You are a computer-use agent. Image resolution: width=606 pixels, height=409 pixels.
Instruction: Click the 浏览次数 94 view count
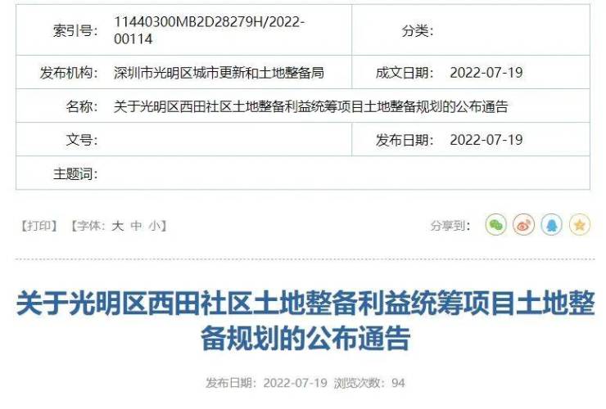(x=369, y=383)
